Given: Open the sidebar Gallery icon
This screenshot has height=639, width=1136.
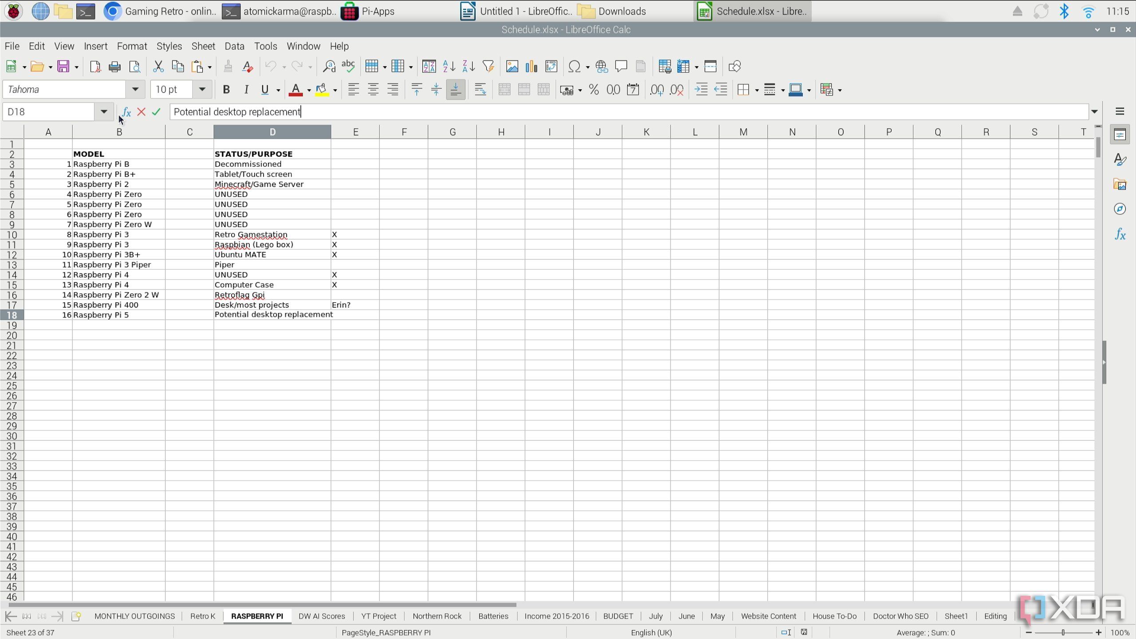Looking at the screenshot, I should 1120,184.
